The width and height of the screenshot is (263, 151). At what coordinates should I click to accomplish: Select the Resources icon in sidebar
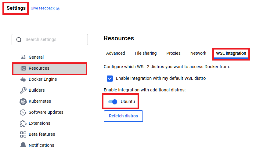point(23,68)
